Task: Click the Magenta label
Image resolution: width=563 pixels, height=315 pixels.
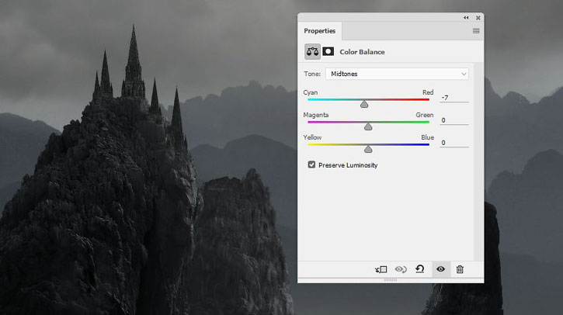Action: [x=315, y=115]
